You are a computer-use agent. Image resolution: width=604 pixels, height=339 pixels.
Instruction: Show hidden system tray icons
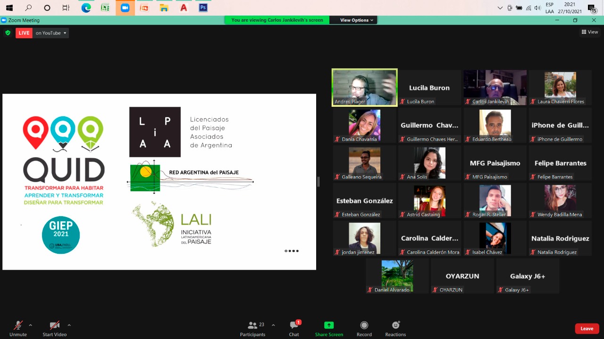(x=500, y=8)
